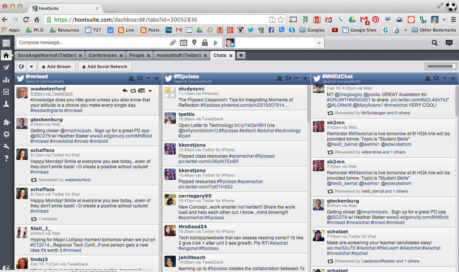The height and width of the screenshot is (272, 459).
Task: Open the Tools wrench icon in sidebar
Action: 6,146
